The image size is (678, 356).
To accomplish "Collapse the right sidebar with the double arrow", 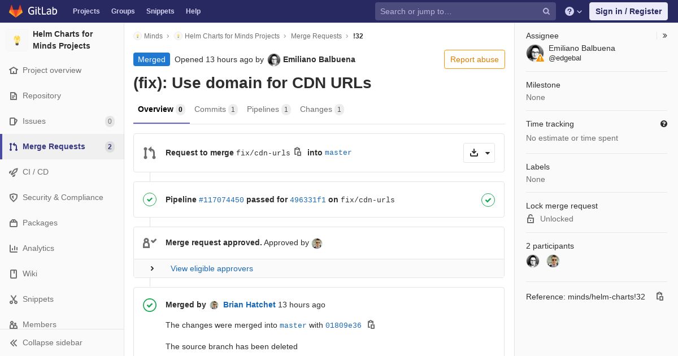I will 664,36.
